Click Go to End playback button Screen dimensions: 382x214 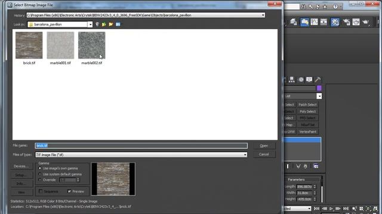pyautogui.click(x=346, y=209)
